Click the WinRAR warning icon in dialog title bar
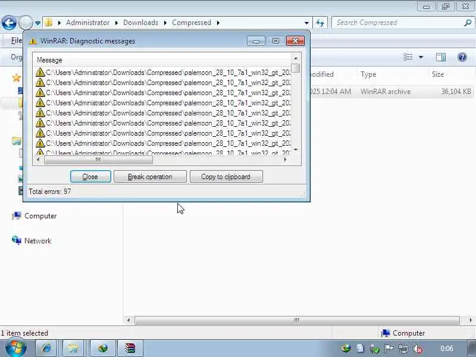Image resolution: width=476 pixels, height=357 pixels. (33, 41)
